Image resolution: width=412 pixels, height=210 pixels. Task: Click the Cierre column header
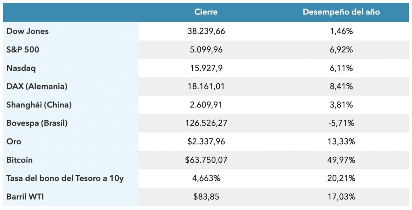pyautogui.click(x=206, y=12)
